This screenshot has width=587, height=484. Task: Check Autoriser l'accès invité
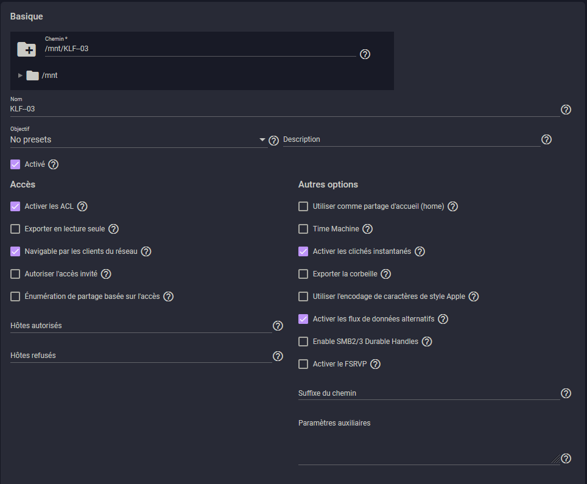point(15,274)
